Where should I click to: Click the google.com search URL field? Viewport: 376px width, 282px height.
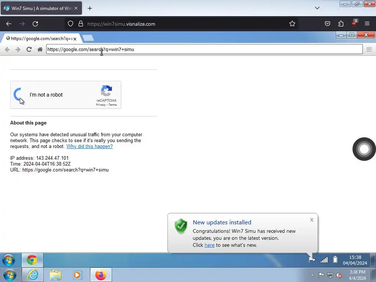204,50
